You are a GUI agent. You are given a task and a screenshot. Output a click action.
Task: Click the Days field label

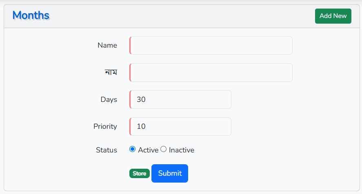[109, 99]
